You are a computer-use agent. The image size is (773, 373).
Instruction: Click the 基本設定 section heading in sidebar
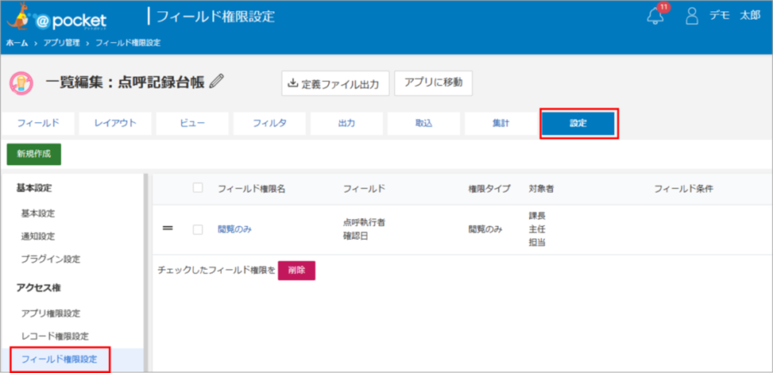click(34, 187)
